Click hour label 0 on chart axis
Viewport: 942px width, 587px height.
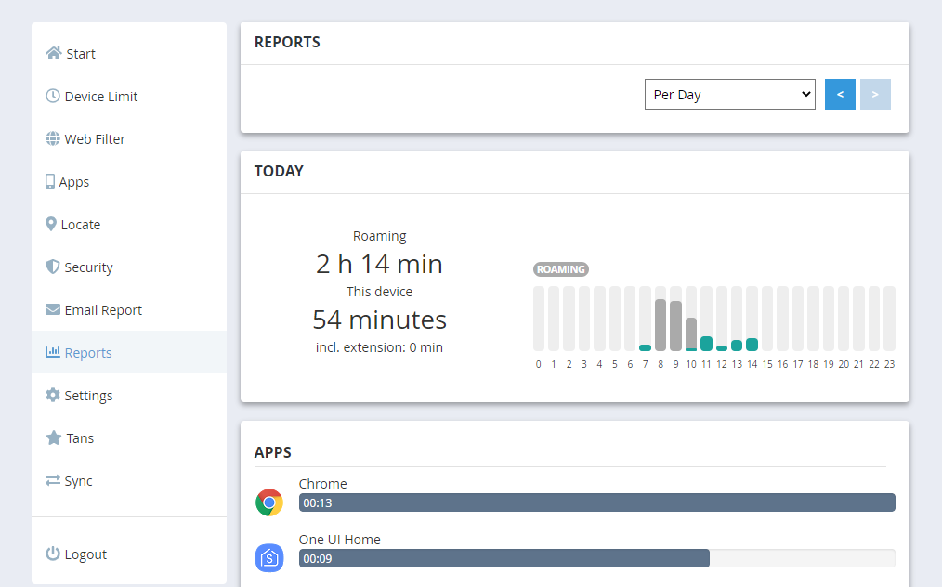pos(538,364)
